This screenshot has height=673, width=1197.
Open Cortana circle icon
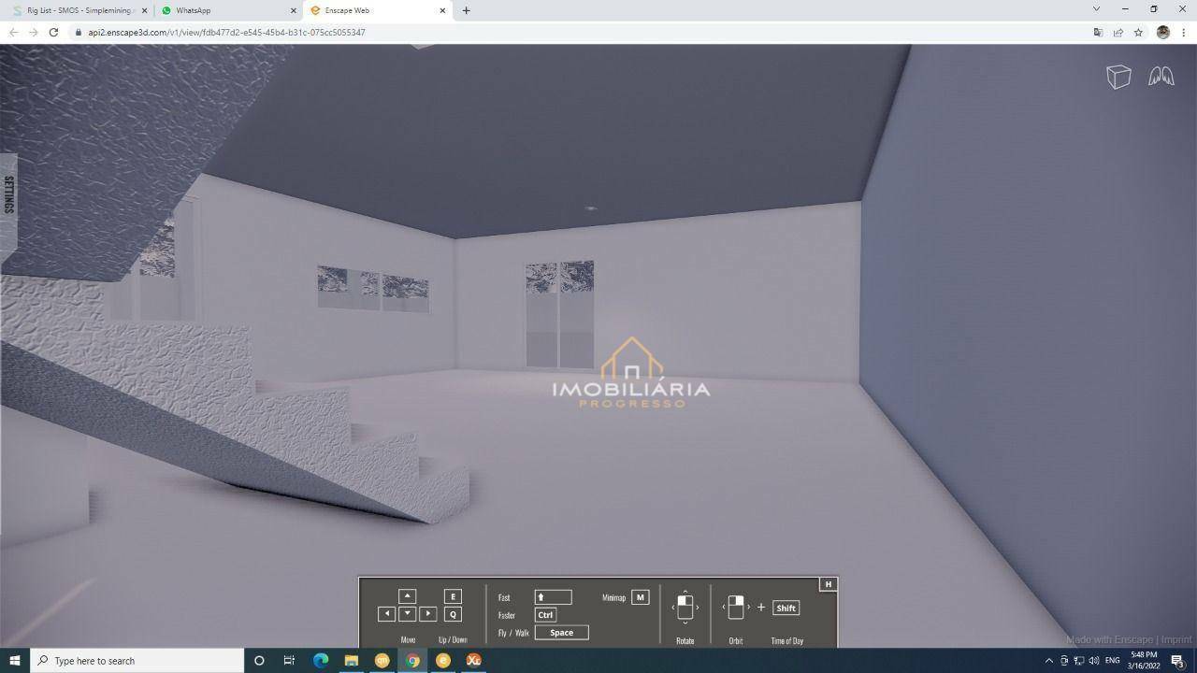pos(259,661)
